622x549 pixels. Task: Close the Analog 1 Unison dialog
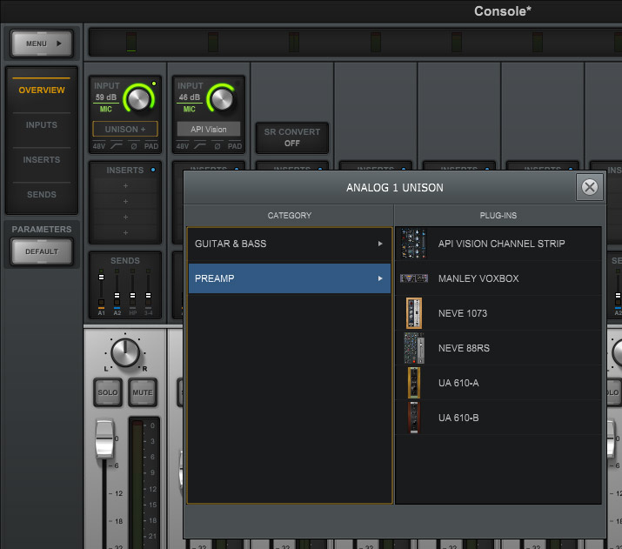(x=589, y=186)
